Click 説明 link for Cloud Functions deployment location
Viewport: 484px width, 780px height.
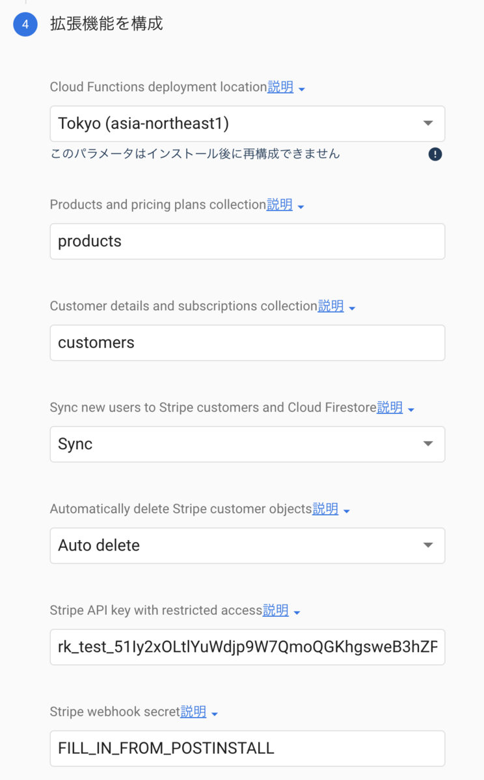280,87
